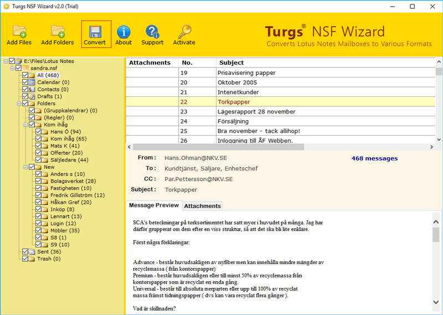Click the horizontal scrollbar of message list

[x=218, y=147]
